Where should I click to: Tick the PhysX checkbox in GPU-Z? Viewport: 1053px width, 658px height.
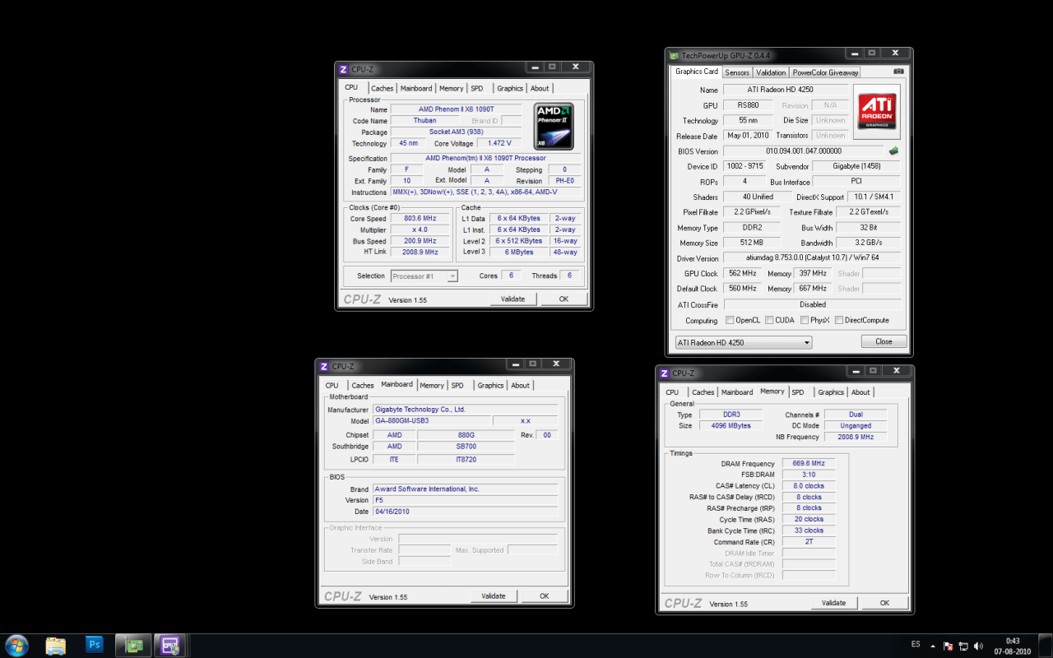(x=804, y=320)
